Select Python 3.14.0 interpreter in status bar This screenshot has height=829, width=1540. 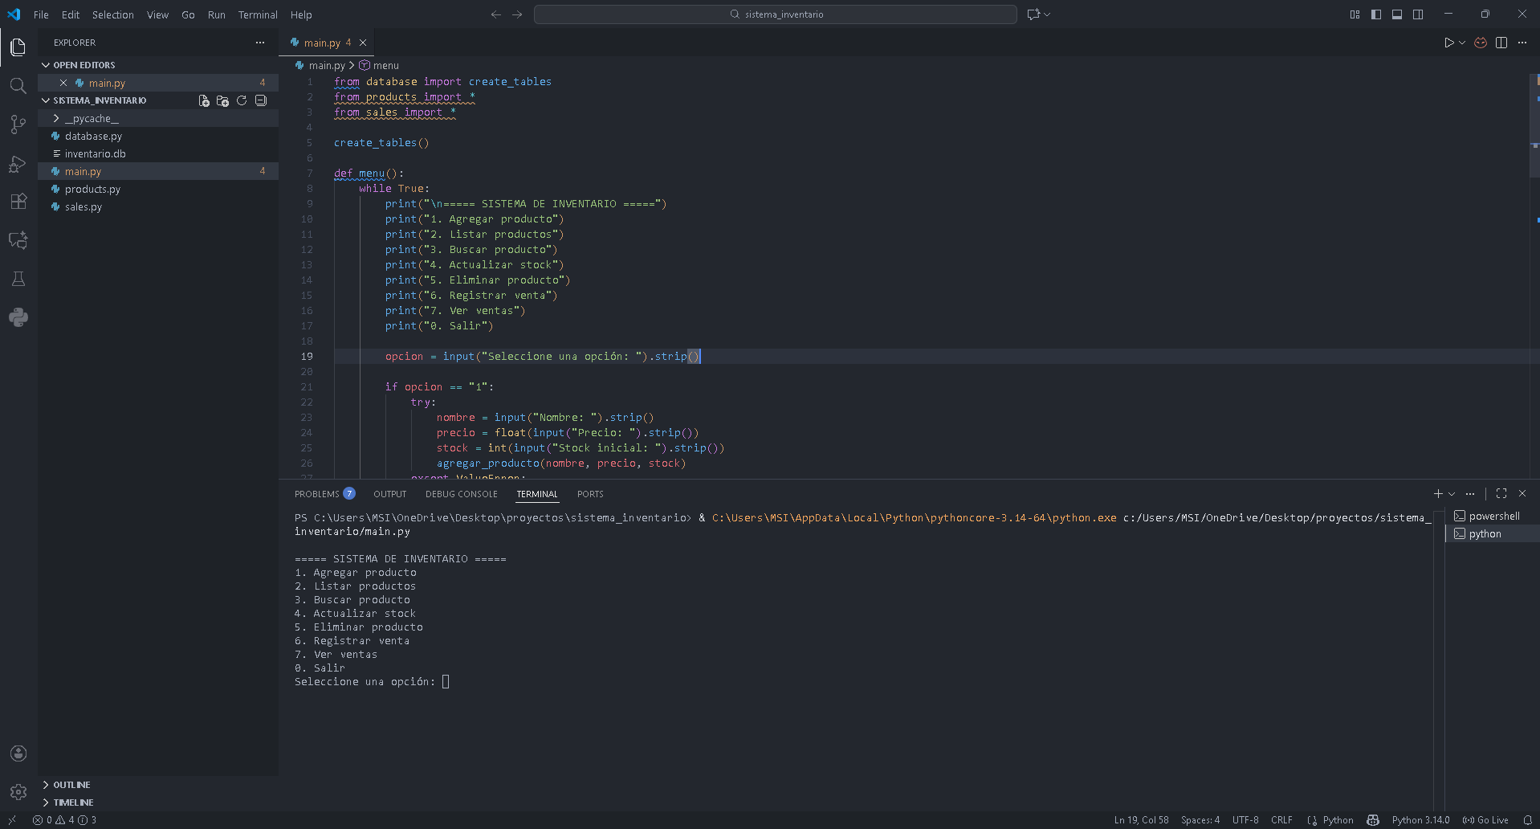pos(1420,820)
